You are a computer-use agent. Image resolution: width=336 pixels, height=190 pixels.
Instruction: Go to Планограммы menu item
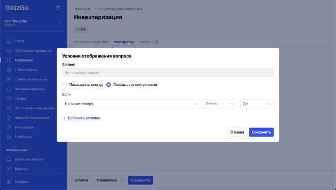click(26, 70)
